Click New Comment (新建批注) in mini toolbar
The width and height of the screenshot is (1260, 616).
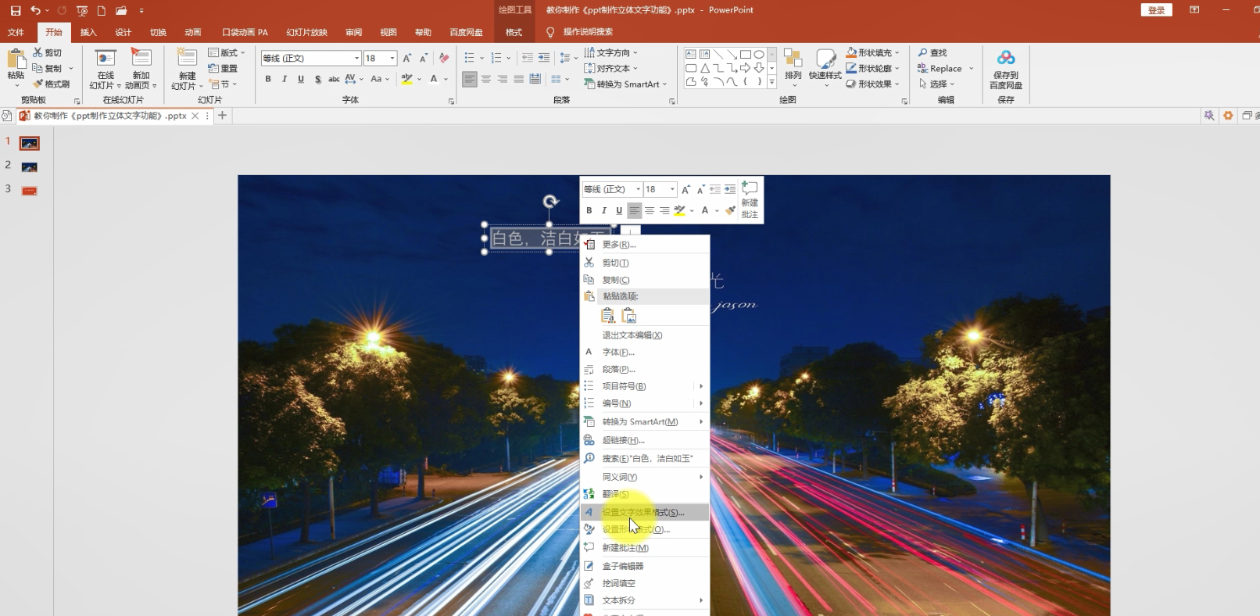[x=750, y=200]
